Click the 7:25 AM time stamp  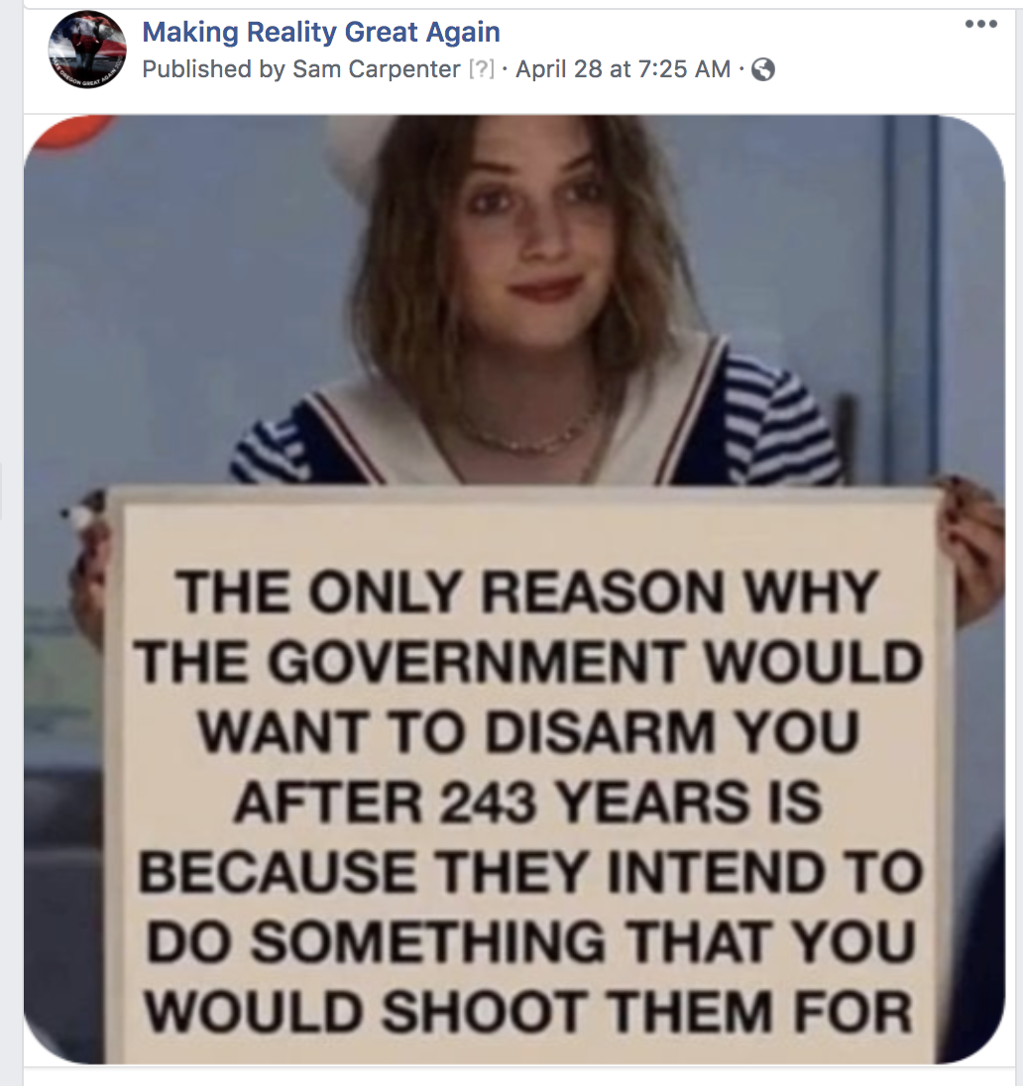(683, 69)
